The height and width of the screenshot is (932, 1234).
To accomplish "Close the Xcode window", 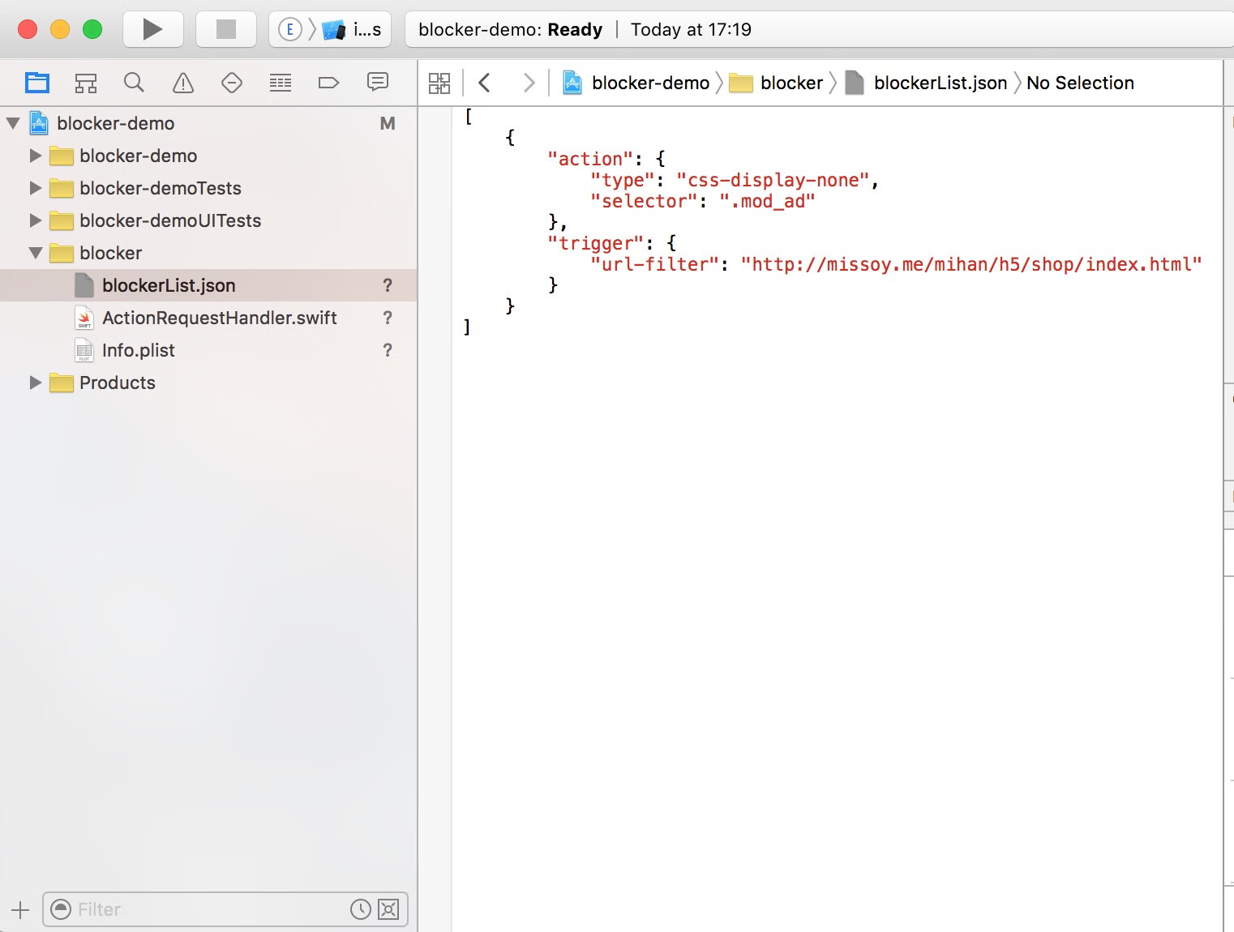I will point(28,29).
